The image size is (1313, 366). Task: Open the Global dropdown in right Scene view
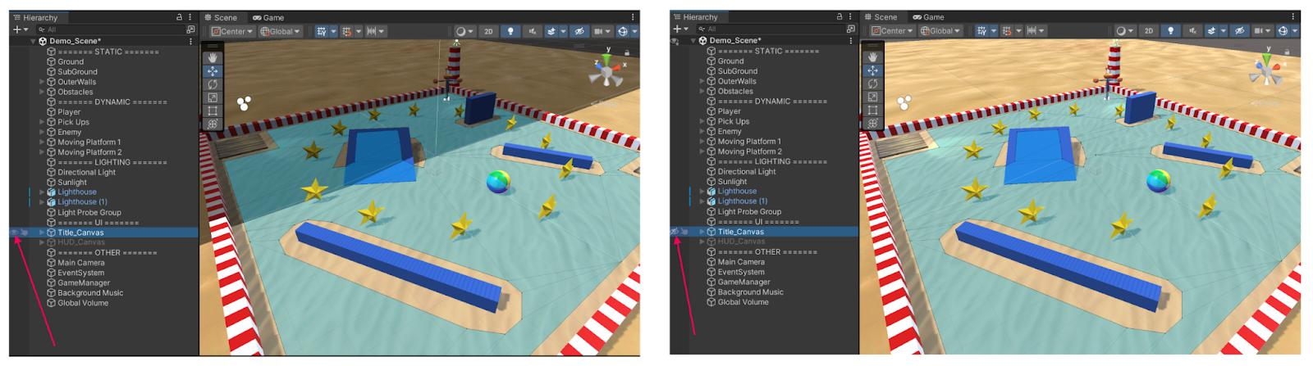[940, 31]
